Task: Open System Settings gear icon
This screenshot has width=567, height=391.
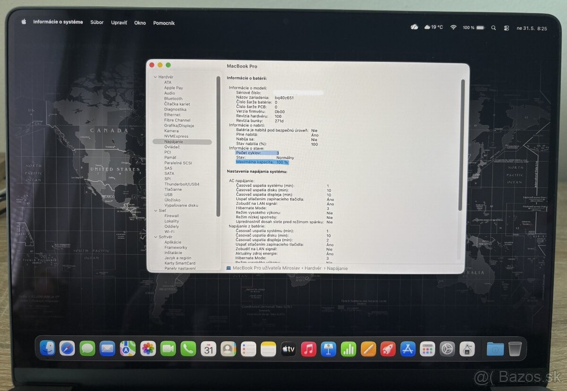Action: coord(447,348)
